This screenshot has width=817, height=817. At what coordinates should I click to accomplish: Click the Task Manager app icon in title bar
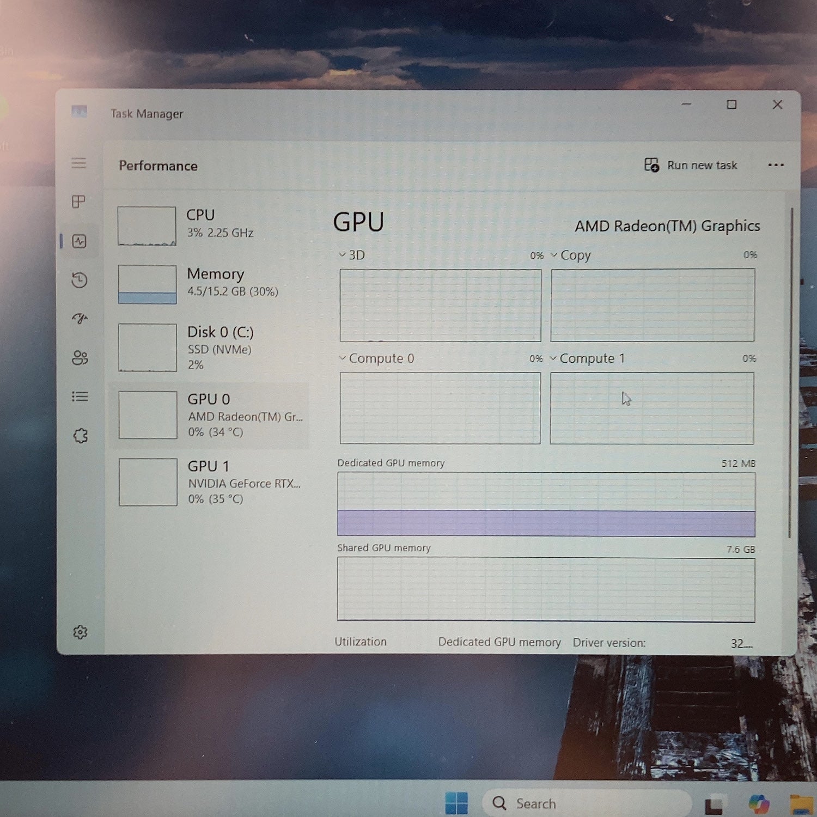pos(80,112)
